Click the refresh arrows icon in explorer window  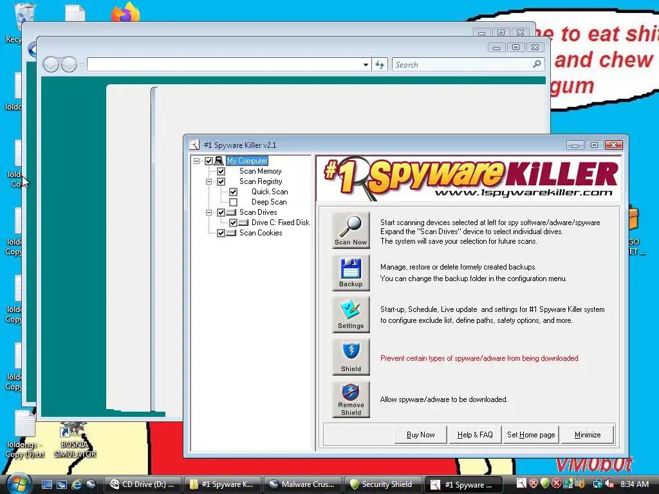click(380, 64)
